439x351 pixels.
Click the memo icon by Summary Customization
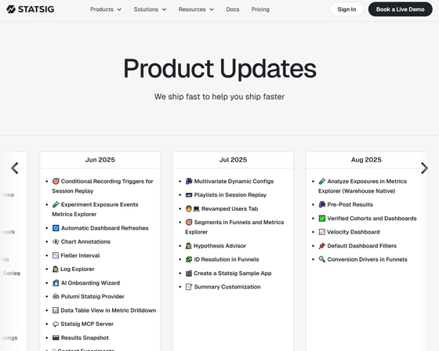point(189,287)
